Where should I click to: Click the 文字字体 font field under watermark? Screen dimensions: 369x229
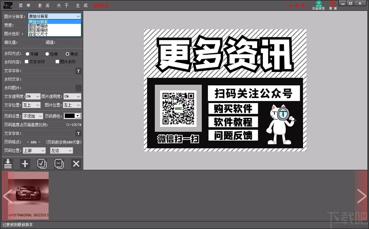tap(49, 71)
